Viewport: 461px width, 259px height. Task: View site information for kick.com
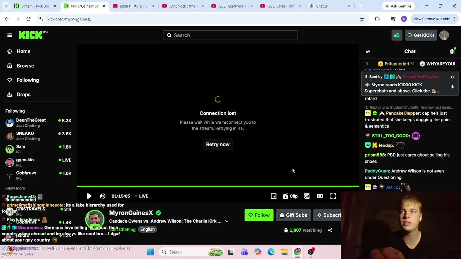[x=41, y=19]
